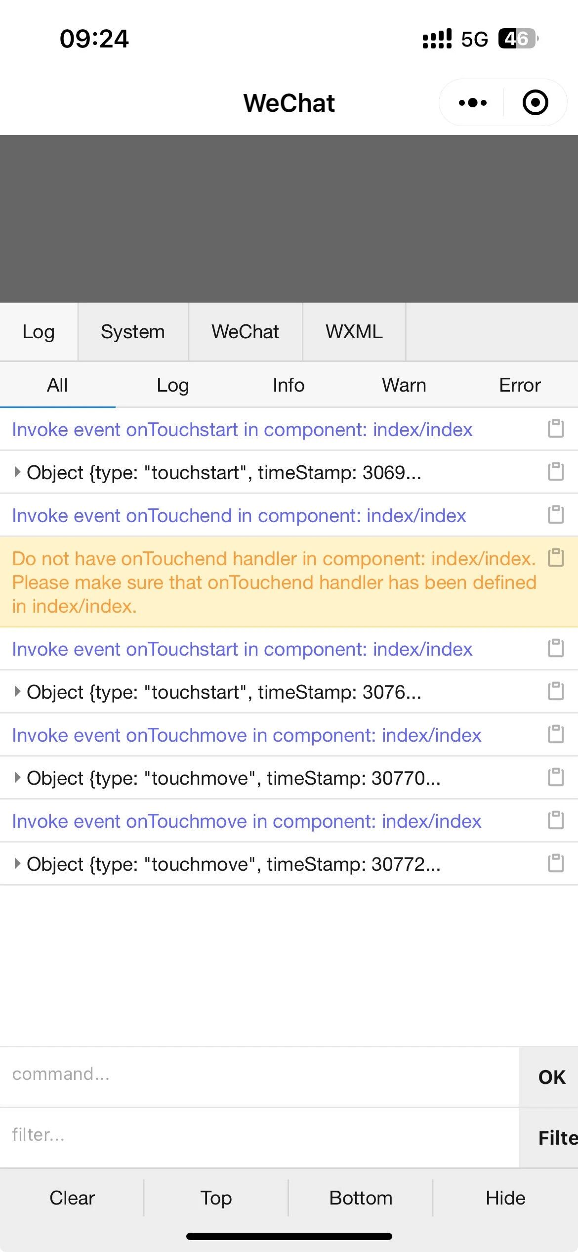Open the WXML tab

point(354,332)
